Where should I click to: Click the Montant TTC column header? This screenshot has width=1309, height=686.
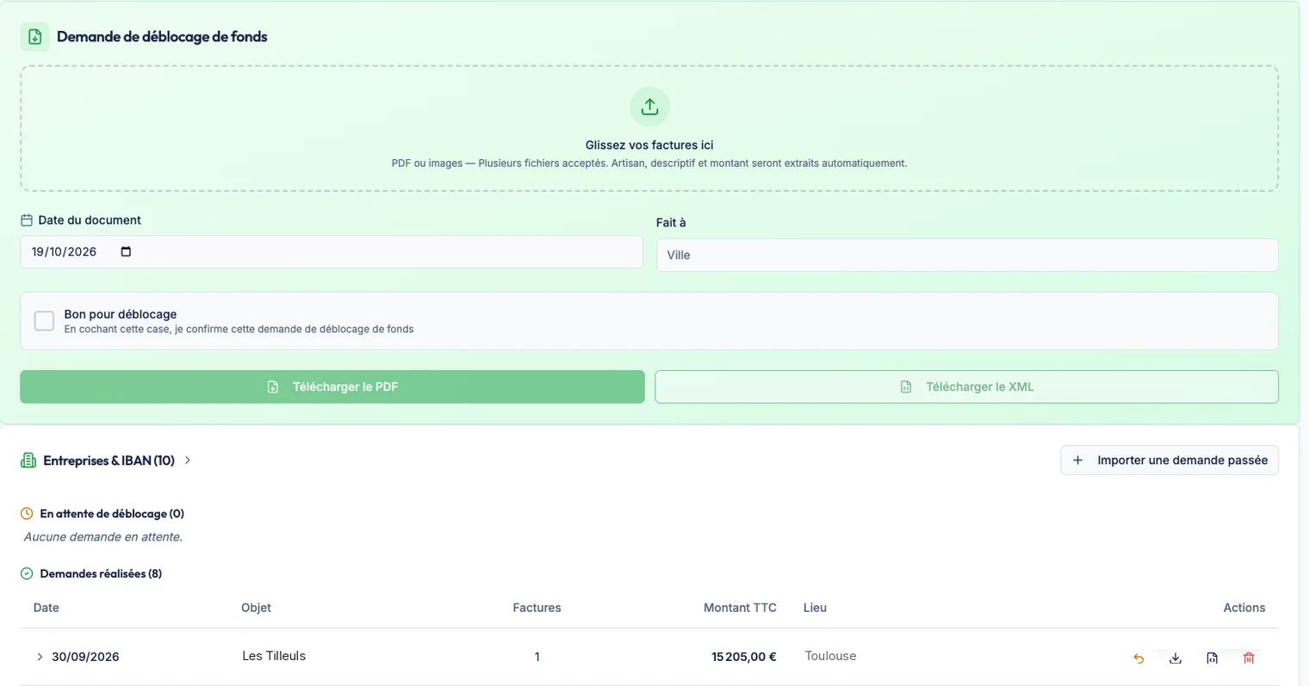(740, 608)
